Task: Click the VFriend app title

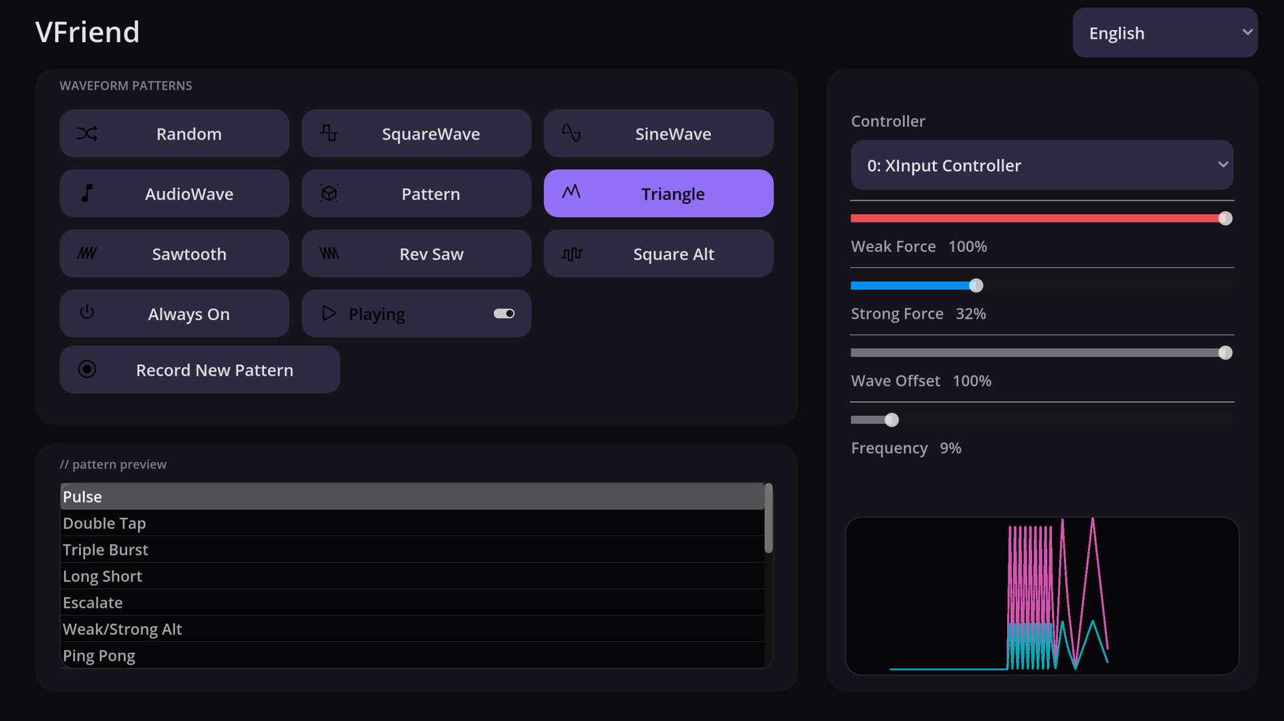Action: (88, 32)
